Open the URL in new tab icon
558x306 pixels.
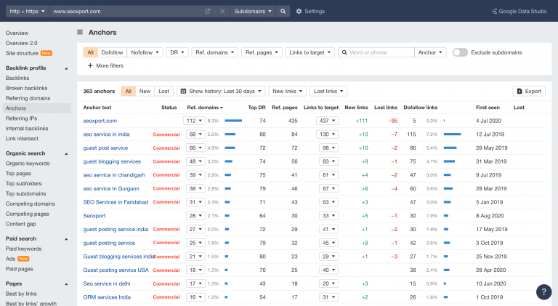click(x=208, y=12)
